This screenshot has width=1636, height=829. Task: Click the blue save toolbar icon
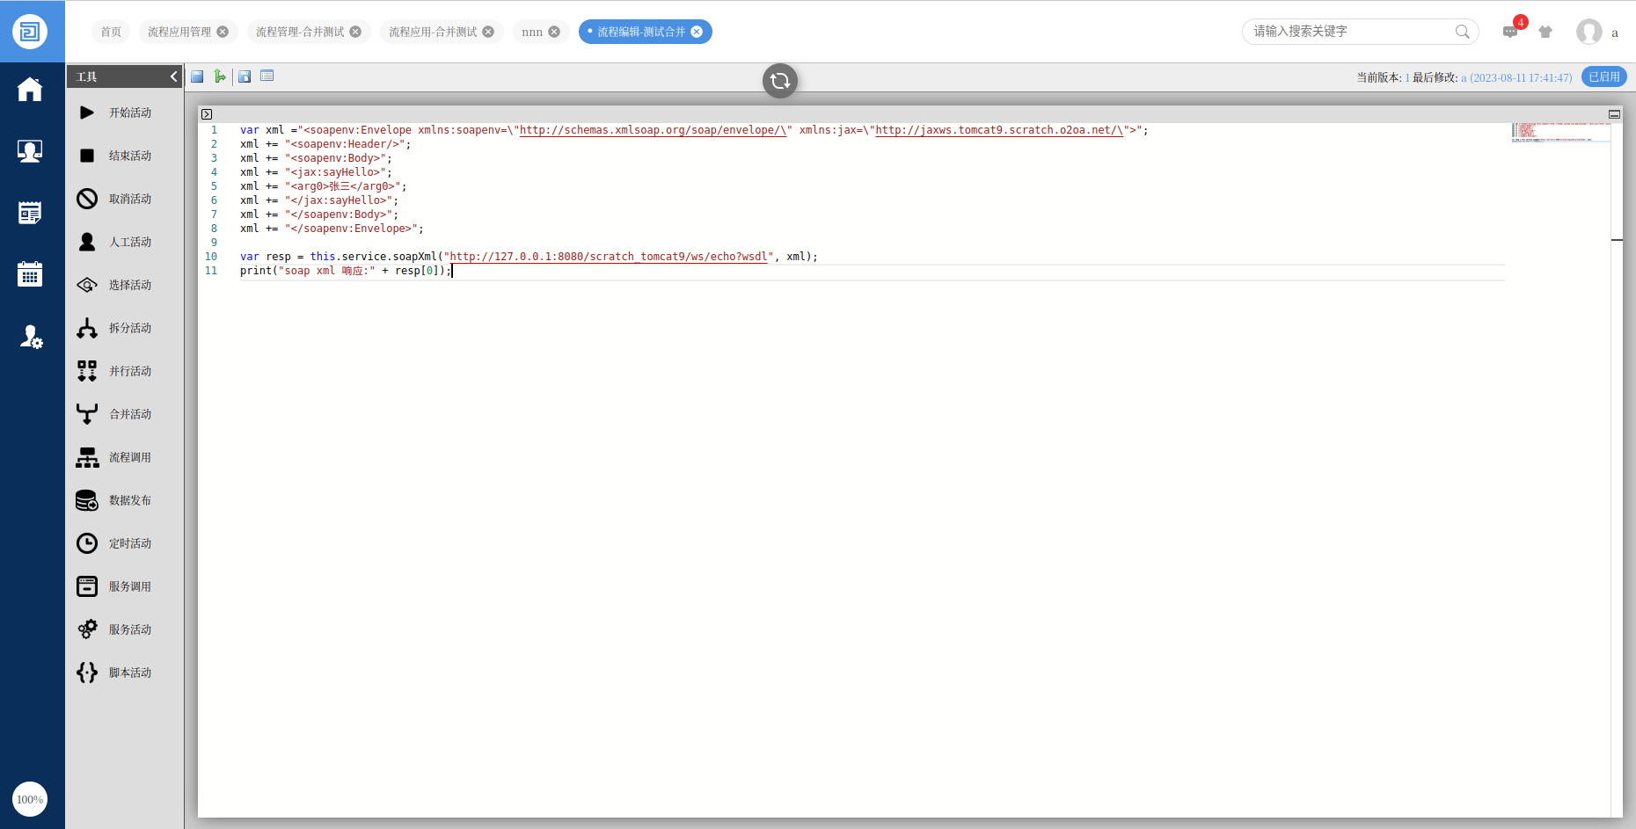tap(197, 76)
